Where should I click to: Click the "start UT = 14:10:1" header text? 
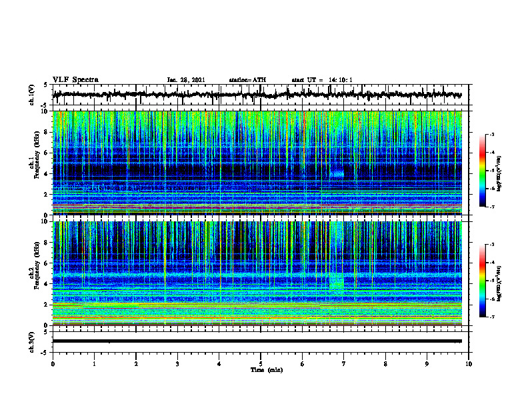pyautogui.click(x=322, y=80)
